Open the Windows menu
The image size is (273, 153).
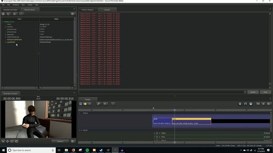pos(16,5)
